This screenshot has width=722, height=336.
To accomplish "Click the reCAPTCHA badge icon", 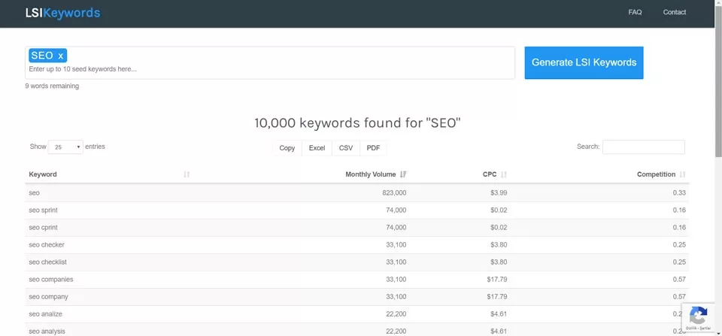I will (698, 316).
